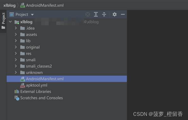Click the Project view window icon

(x=12, y=15)
